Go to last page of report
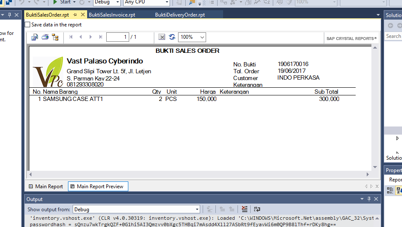The image size is (402, 227). (100, 37)
